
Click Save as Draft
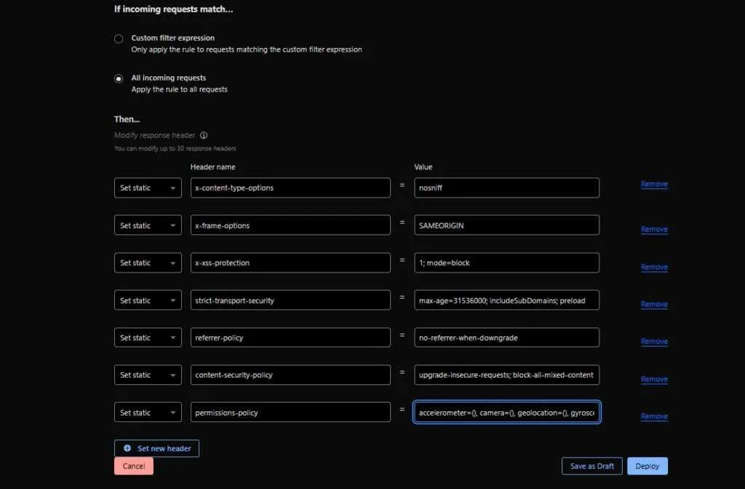[x=592, y=466]
